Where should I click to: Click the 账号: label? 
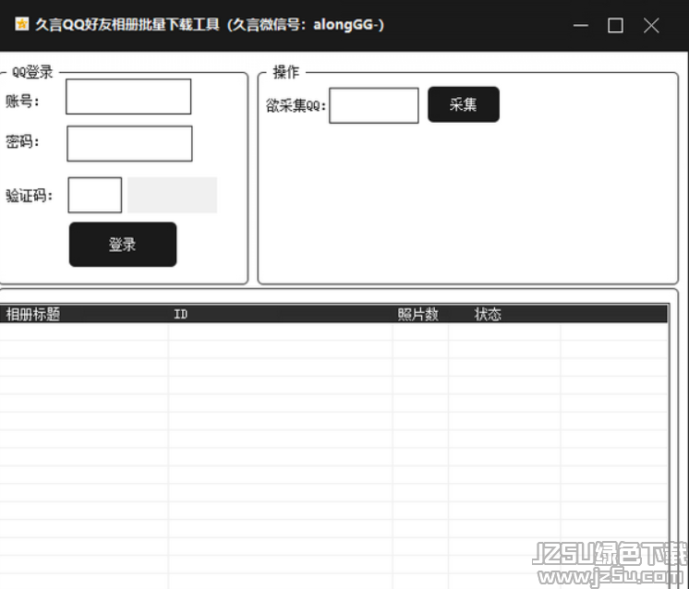(x=22, y=101)
